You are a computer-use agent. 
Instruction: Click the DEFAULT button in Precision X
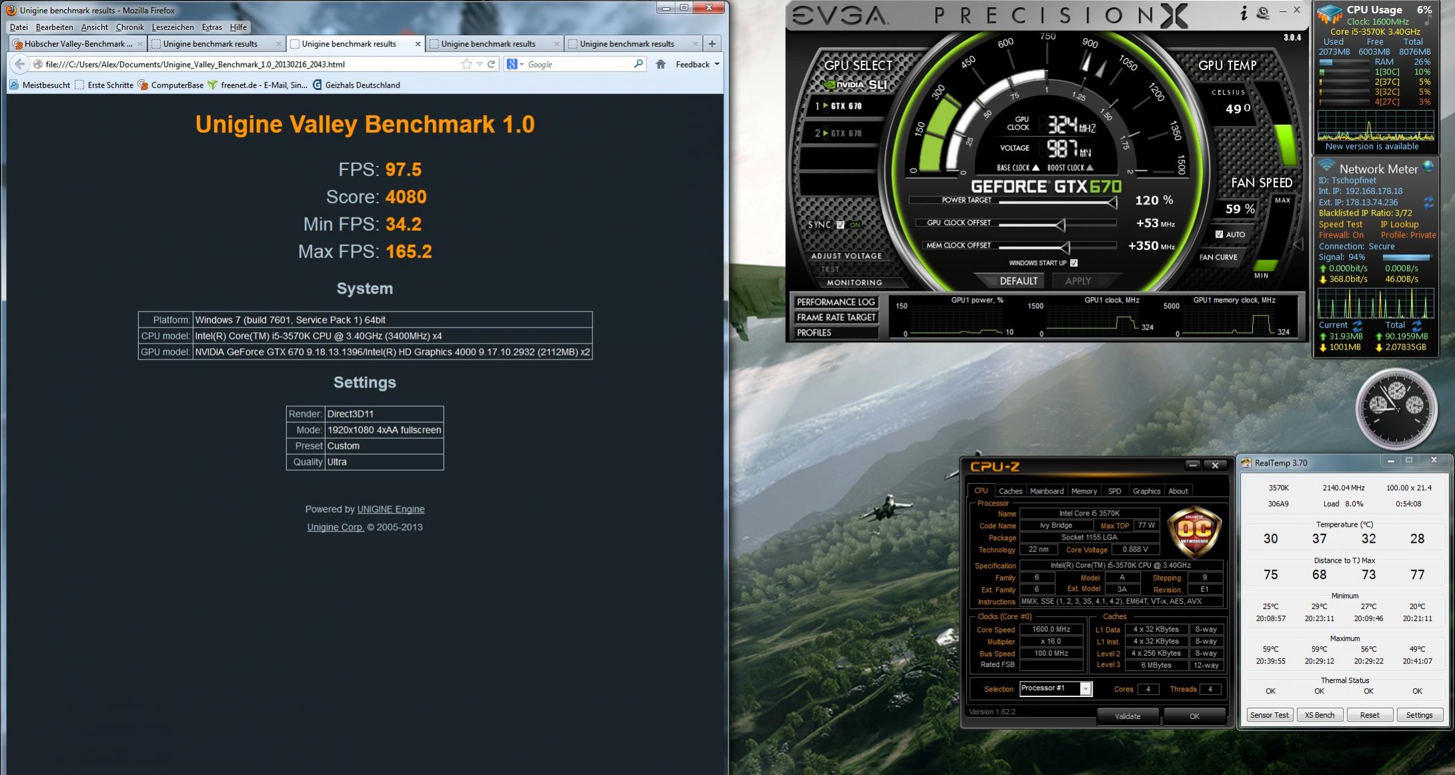[x=1018, y=281]
